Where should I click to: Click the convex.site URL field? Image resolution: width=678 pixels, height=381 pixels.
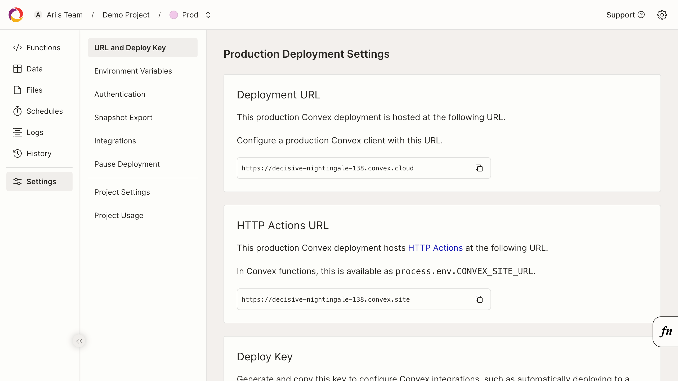364,299
